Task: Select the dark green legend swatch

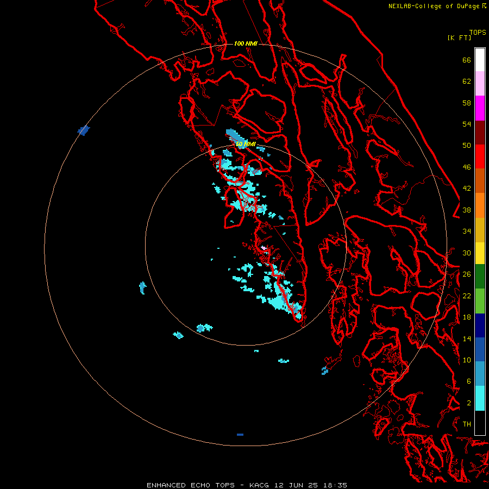Action: pyautogui.click(x=480, y=277)
